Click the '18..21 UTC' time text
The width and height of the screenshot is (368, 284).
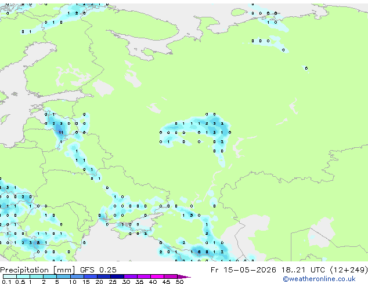pyautogui.click(x=303, y=270)
